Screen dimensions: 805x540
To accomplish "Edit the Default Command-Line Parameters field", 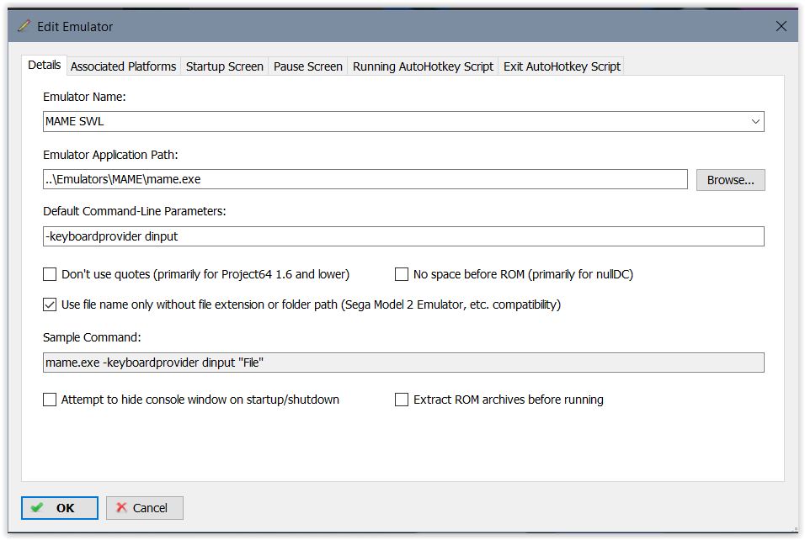I will coord(403,236).
